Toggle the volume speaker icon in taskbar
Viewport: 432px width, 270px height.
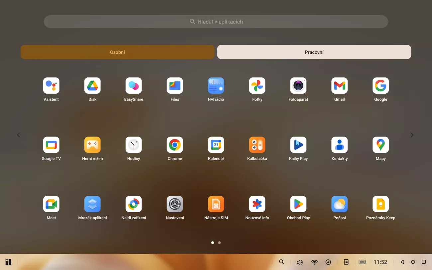[299, 262]
